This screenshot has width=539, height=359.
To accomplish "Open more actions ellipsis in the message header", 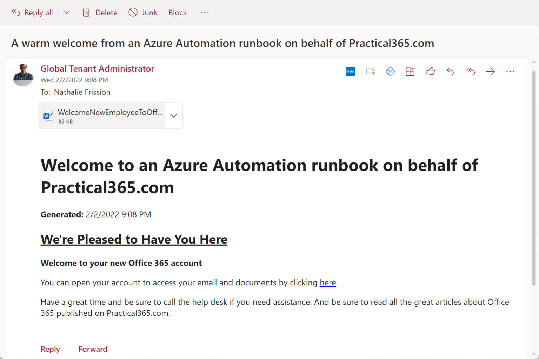I will 510,72.
